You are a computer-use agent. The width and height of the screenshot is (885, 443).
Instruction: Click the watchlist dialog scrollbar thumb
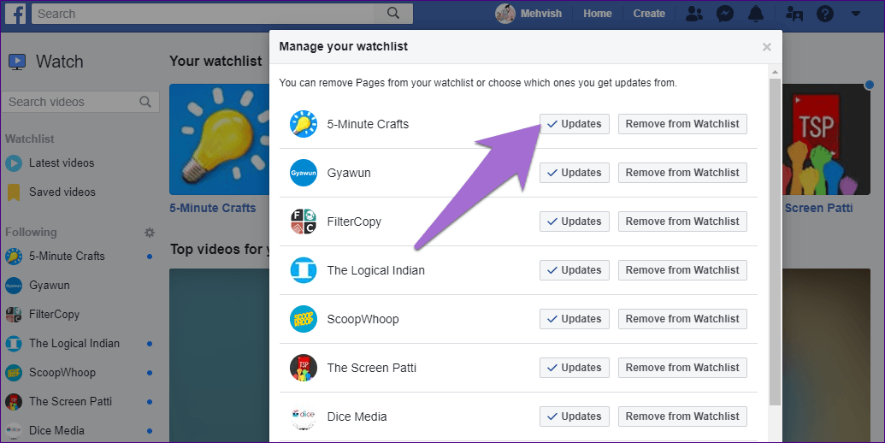[x=775, y=241]
